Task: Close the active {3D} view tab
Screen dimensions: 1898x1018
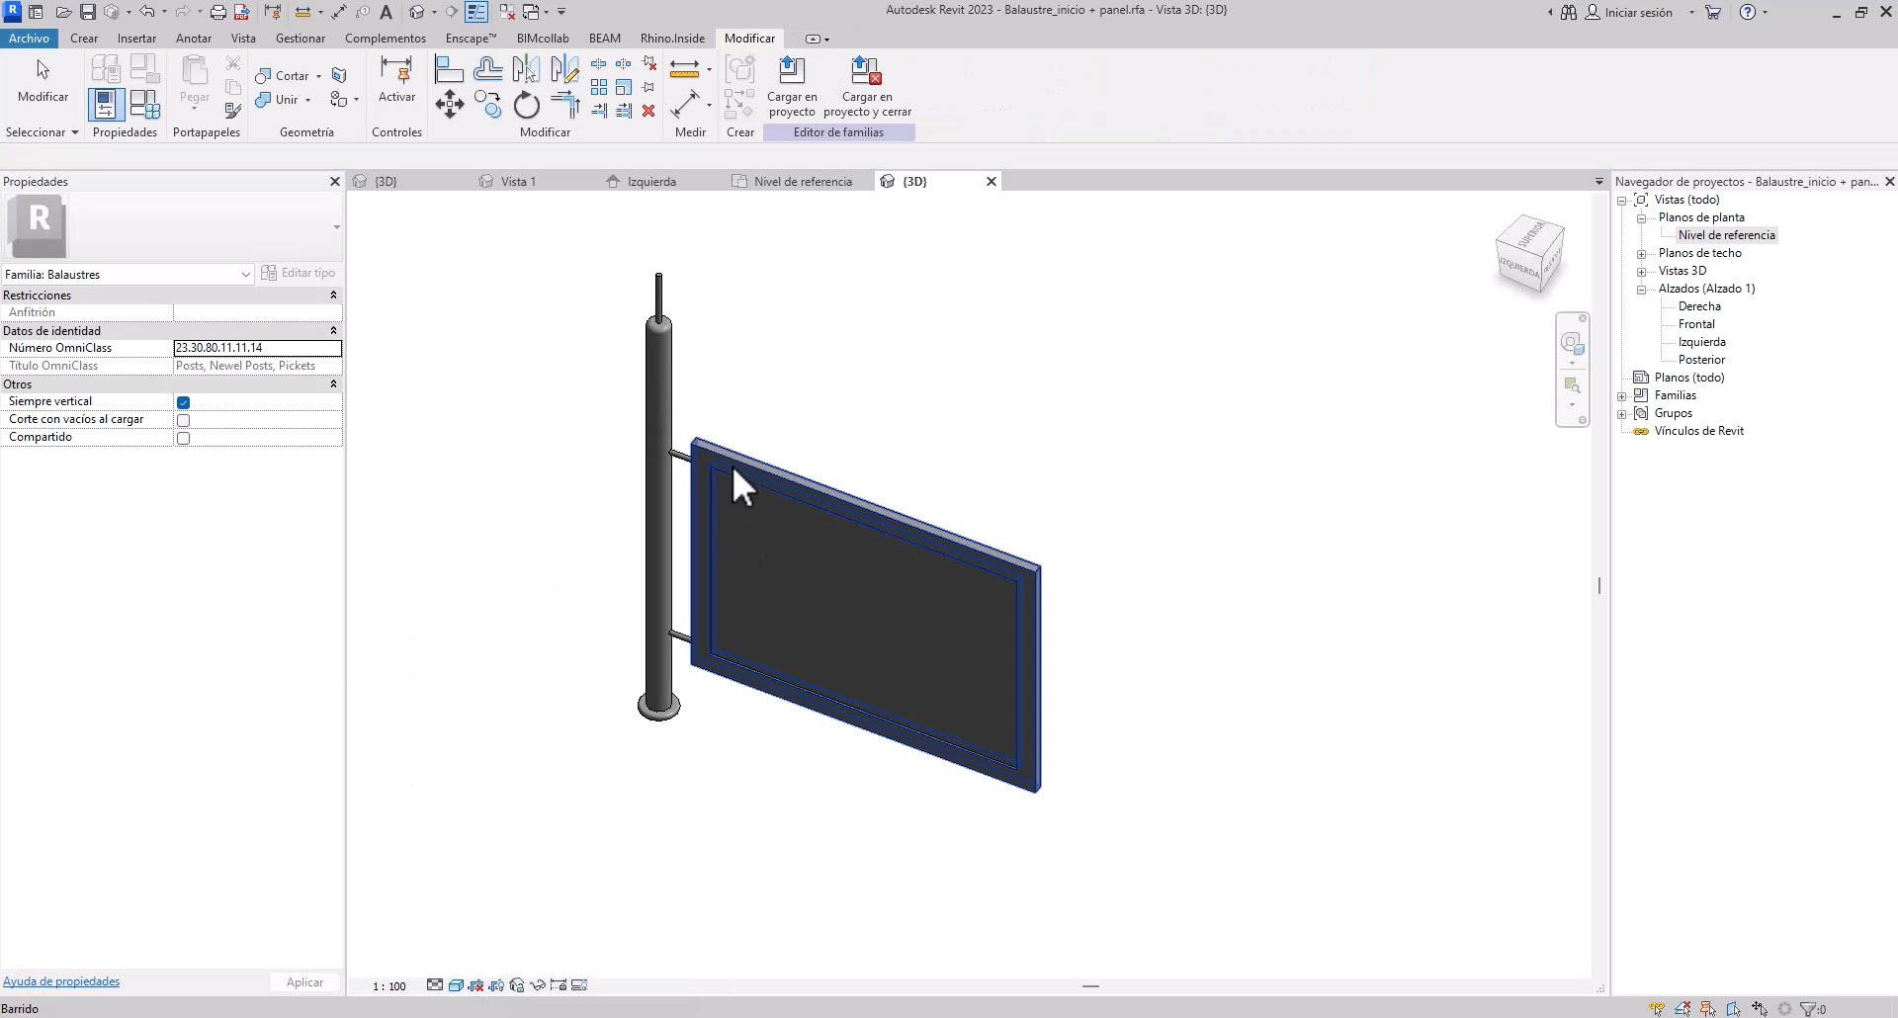Action: coord(992,181)
